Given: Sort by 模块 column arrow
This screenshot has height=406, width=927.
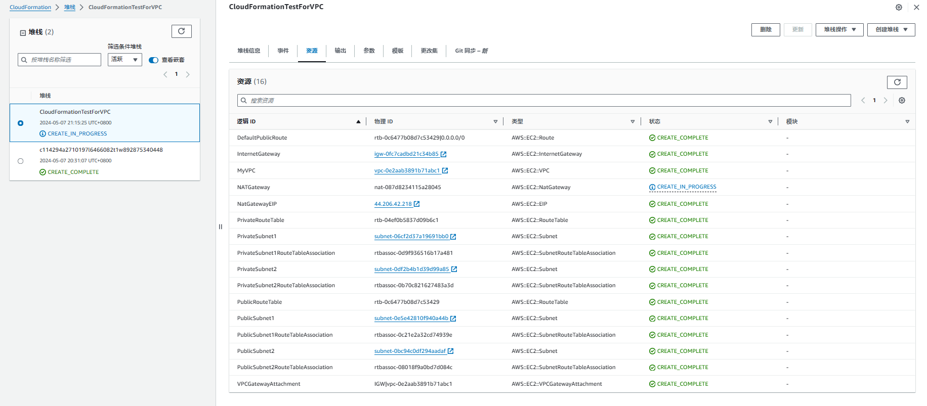Looking at the screenshot, I should point(907,122).
